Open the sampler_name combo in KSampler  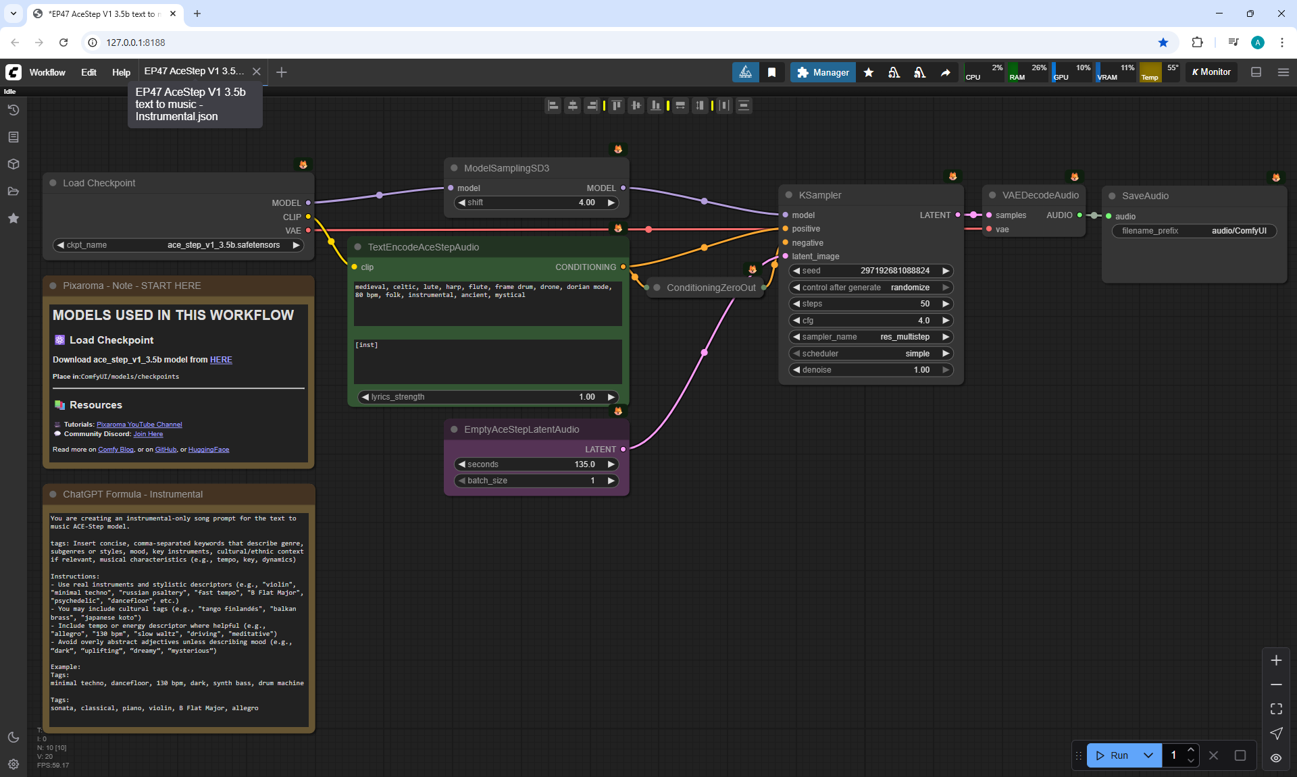tap(871, 337)
